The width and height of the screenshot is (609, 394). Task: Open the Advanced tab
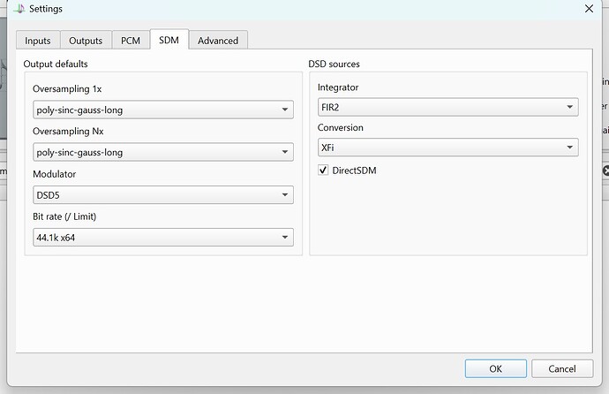tap(218, 41)
